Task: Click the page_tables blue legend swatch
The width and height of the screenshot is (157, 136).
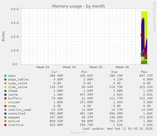Action: tap(5, 80)
